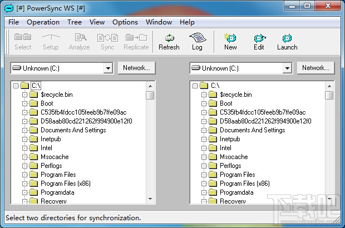
Task: Click left pane Documents And Settings folder icon
Action: coord(33,130)
